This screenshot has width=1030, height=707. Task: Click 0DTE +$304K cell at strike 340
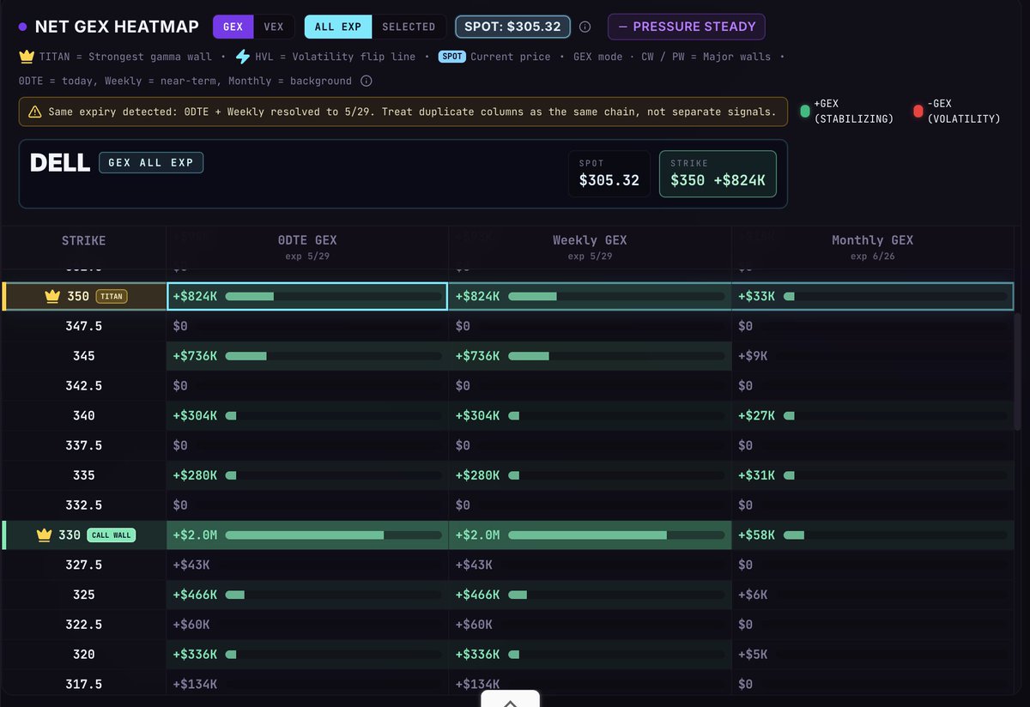pyautogui.click(x=307, y=415)
